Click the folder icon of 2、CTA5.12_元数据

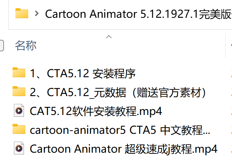click(x=19, y=91)
